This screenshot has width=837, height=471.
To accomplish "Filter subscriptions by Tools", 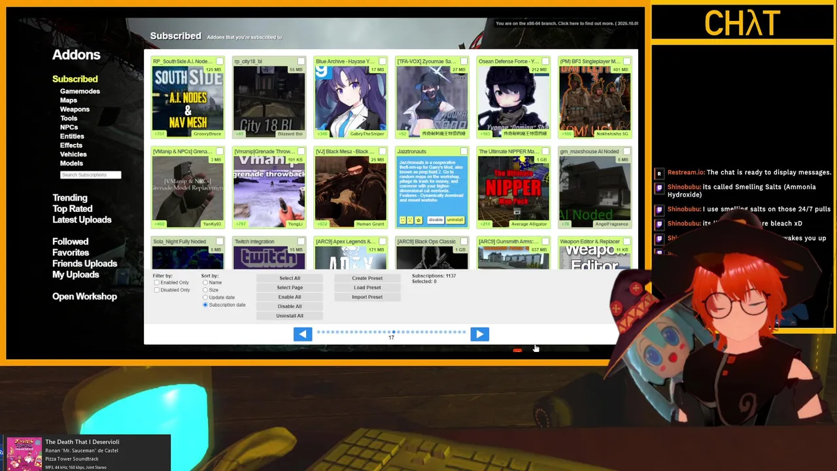I will pyautogui.click(x=69, y=118).
